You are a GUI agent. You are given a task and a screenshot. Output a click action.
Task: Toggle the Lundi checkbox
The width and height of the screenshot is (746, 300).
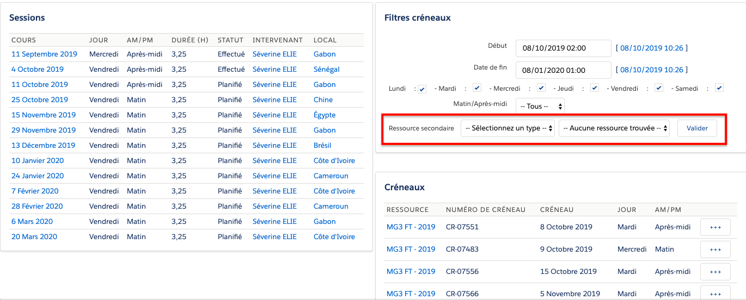pos(422,89)
